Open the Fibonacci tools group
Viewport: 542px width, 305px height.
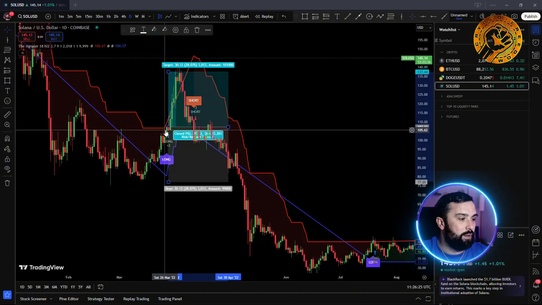tap(7, 50)
